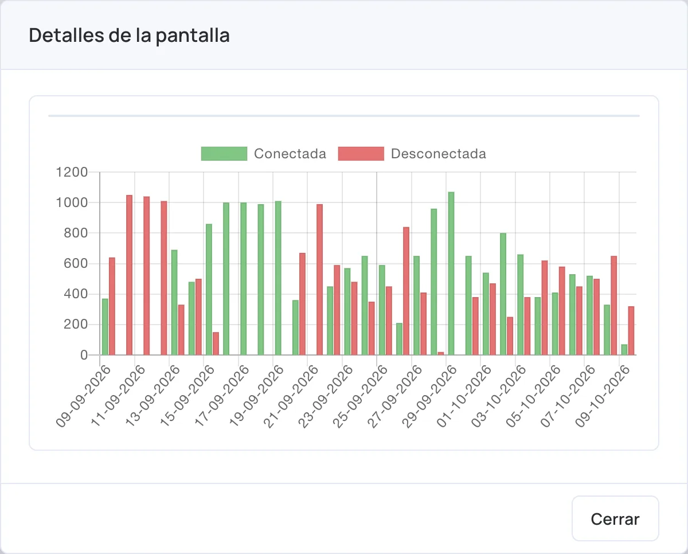This screenshot has width=688, height=554.
Task: Click the Cerrar button
Action: (615, 518)
